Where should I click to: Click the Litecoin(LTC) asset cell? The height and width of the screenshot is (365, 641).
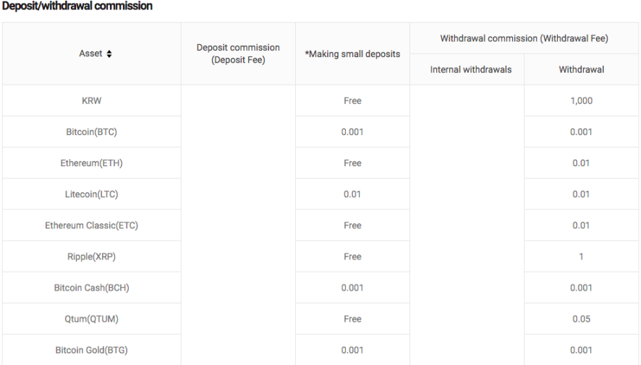pos(92,194)
